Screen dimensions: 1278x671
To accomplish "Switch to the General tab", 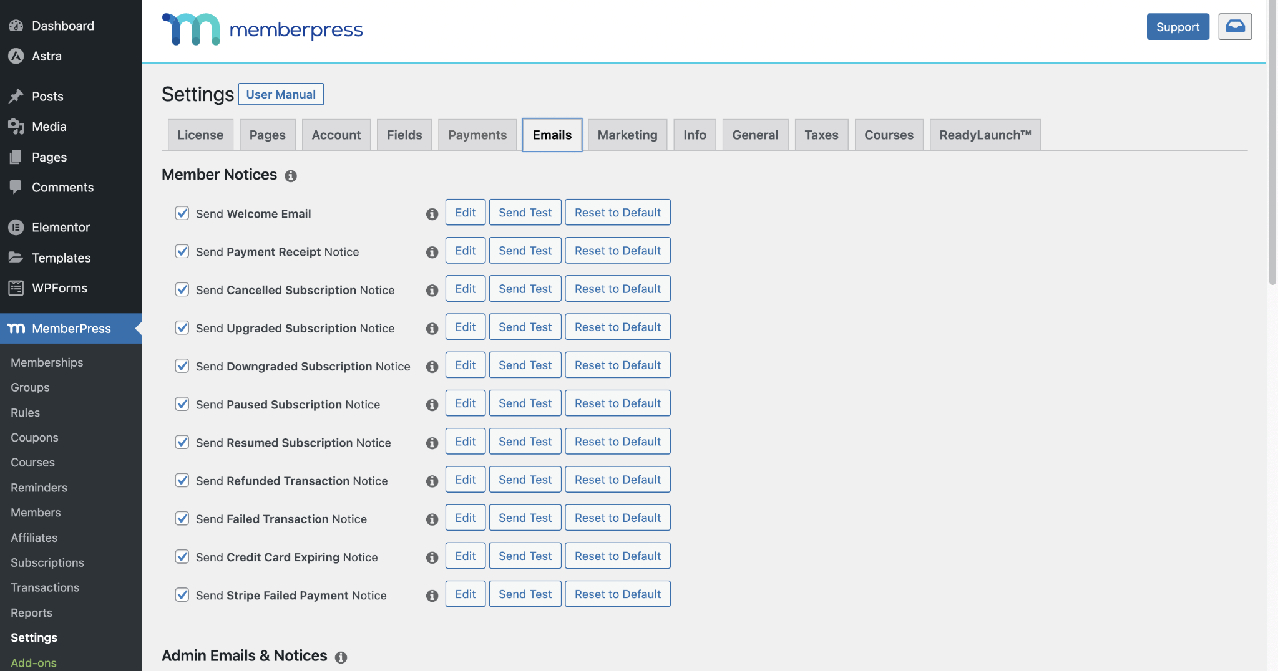I will [755, 135].
